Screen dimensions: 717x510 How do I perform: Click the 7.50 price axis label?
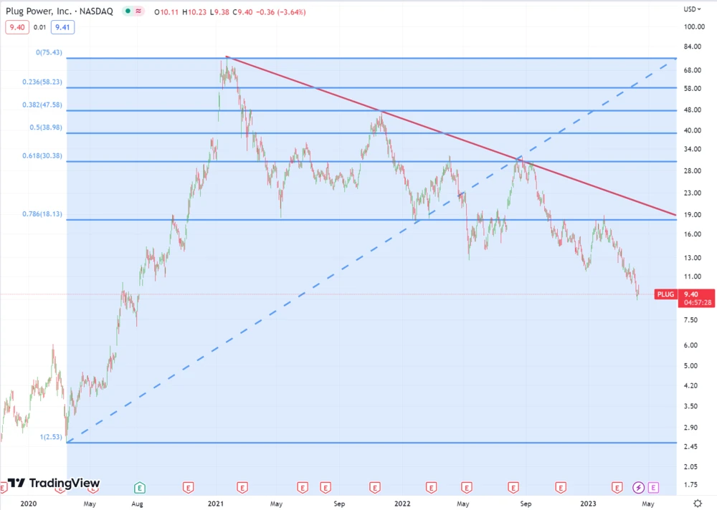pyautogui.click(x=690, y=320)
